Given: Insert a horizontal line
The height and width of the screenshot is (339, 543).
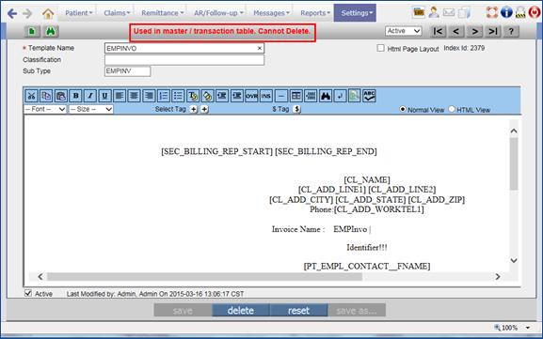Looking at the screenshot, I should click(281, 96).
